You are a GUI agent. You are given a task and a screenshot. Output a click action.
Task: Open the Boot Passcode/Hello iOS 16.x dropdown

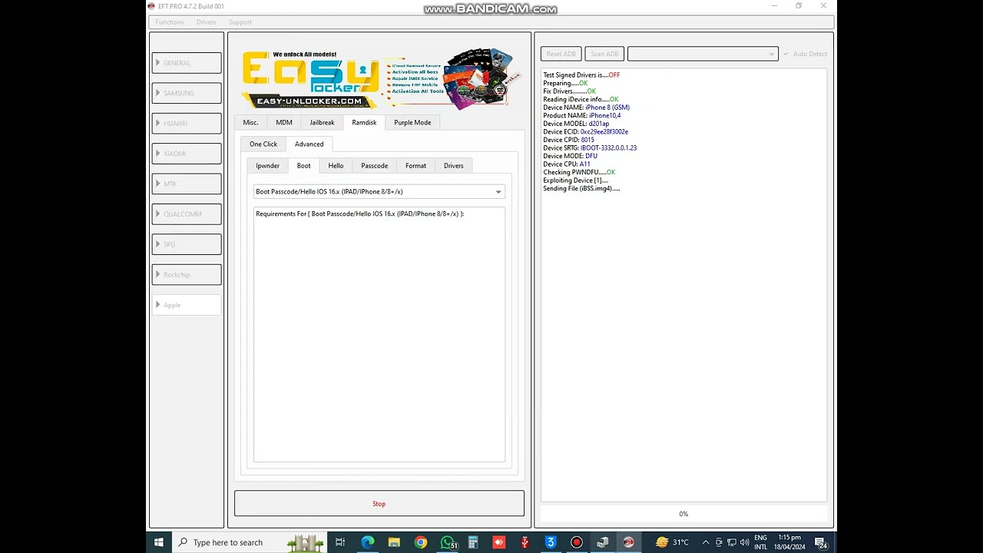click(x=379, y=192)
